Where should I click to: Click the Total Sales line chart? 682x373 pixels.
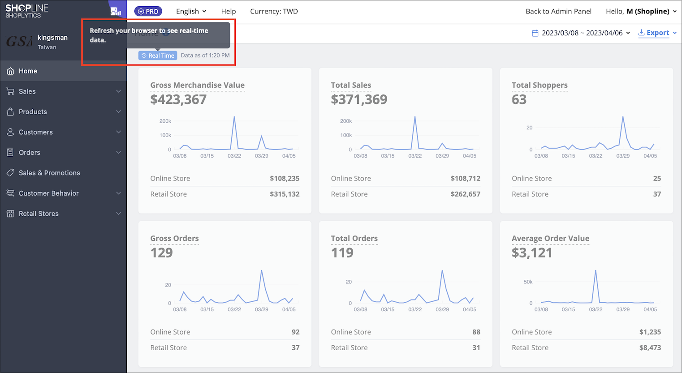[409, 137]
